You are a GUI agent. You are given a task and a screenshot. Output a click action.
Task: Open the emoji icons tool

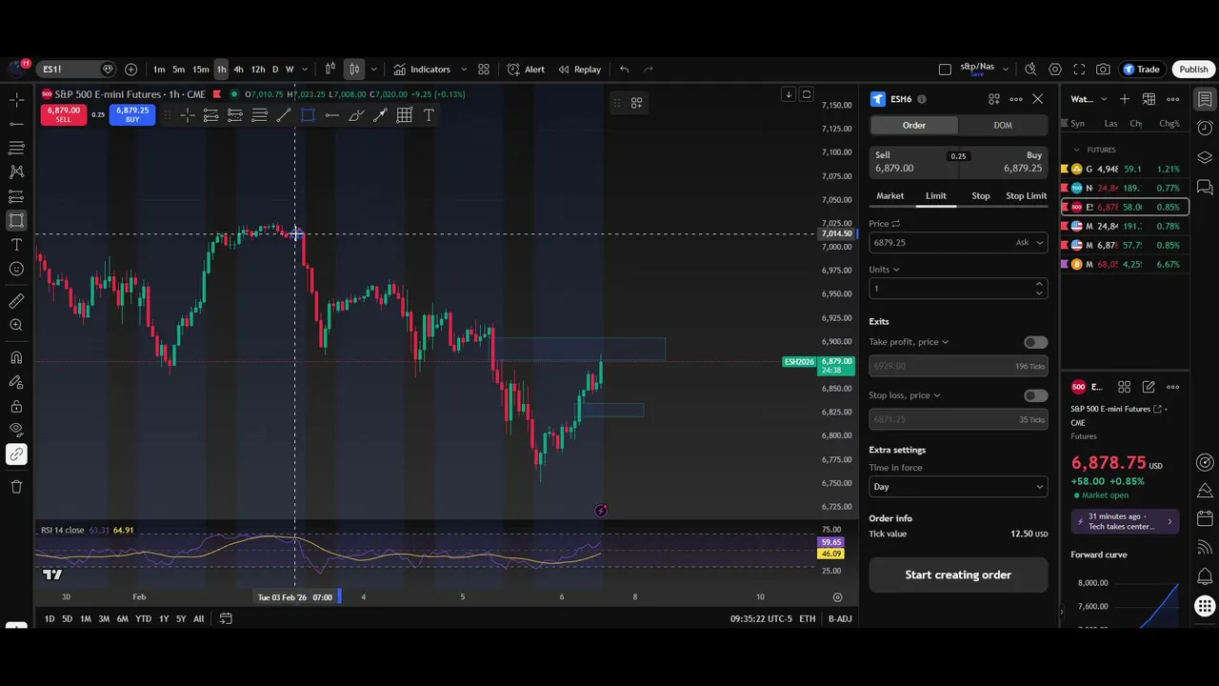[x=16, y=269]
